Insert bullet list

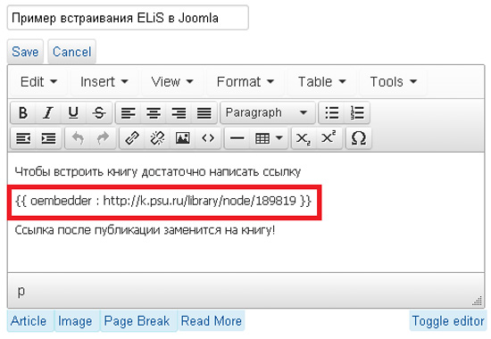(x=331, y=112)
